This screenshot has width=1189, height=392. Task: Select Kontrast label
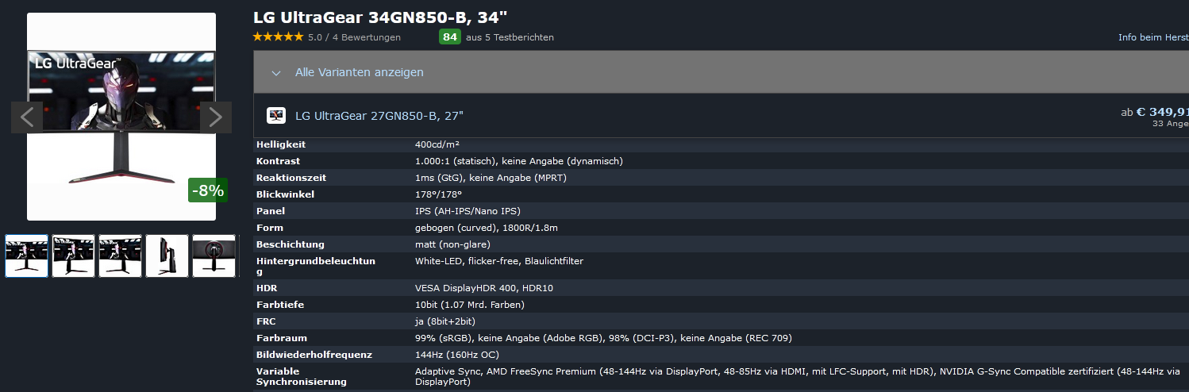pos(278,161)
